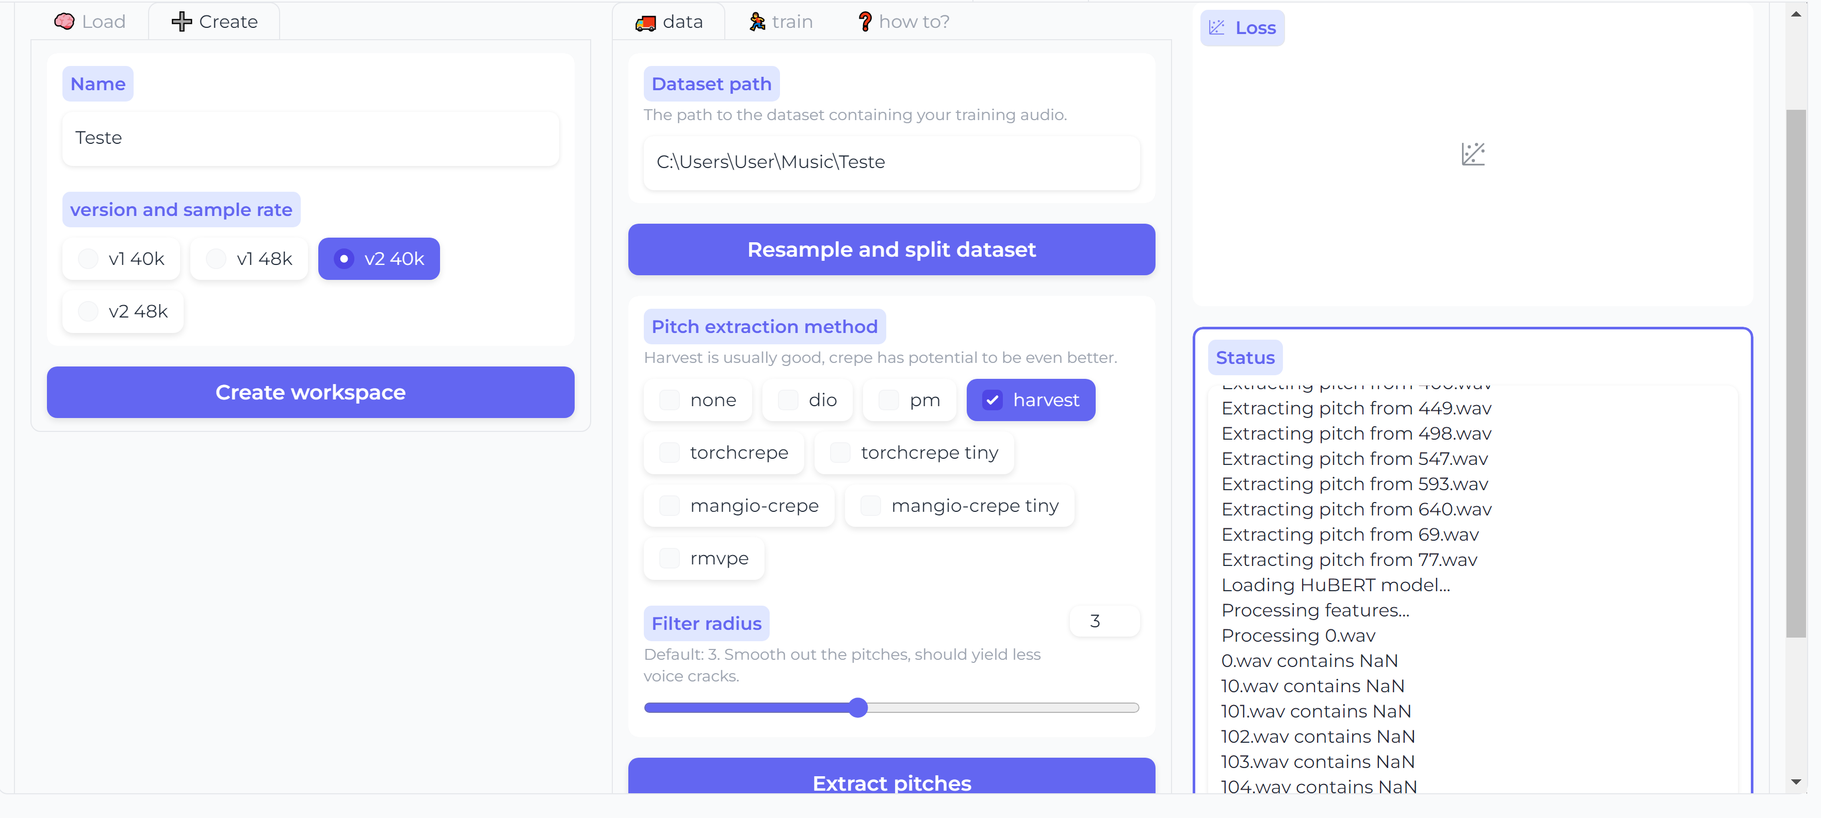This screenshot has width=1821, height=818.
Task: Click the Dataset path input field
Action: 891,162
